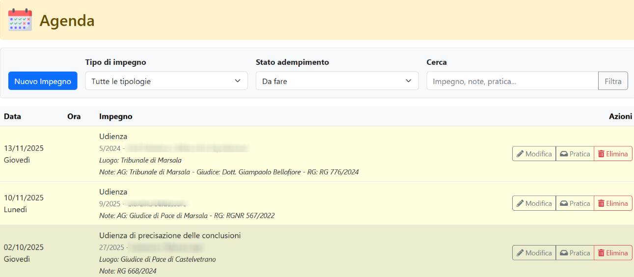Click the 'Stato adempimento' label
The width and height of the screenshot is (634, 277).
(x=292, y=62)
